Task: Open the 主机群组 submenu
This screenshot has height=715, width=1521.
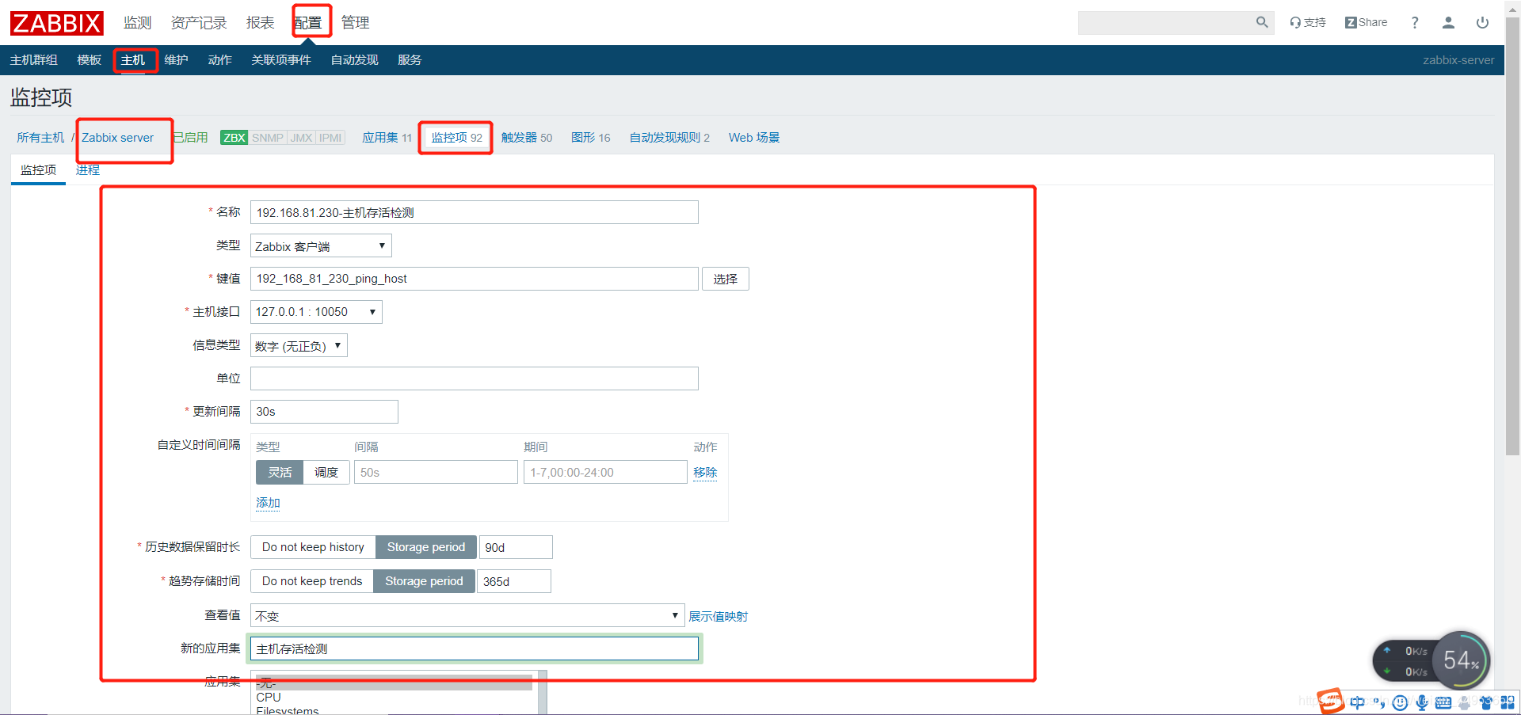Action: (x=33, y=60)
